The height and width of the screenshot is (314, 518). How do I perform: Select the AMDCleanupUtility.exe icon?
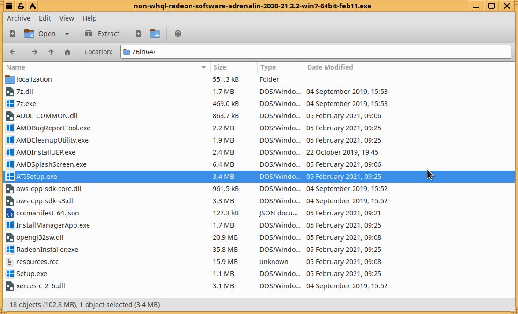tap(10, 140)
